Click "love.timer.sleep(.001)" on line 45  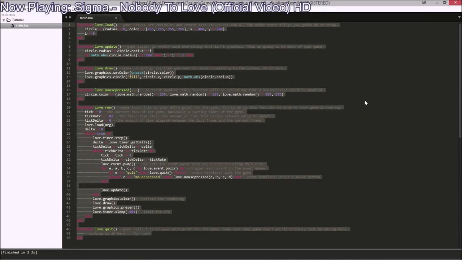coord(115,212)
